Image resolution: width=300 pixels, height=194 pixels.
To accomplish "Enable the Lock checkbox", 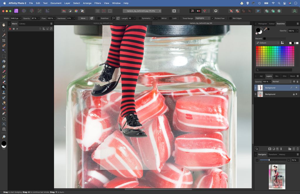I will click(170, 18).
